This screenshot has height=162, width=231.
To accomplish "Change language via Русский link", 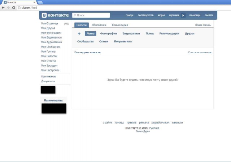I will 154,128.
